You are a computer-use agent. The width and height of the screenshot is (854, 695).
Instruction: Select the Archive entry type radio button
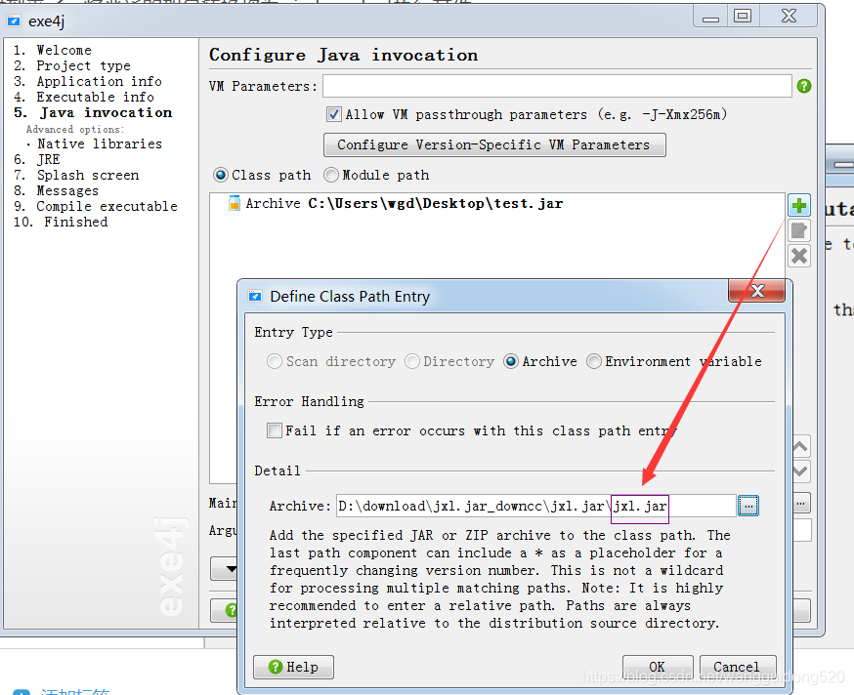click(511, 361)
